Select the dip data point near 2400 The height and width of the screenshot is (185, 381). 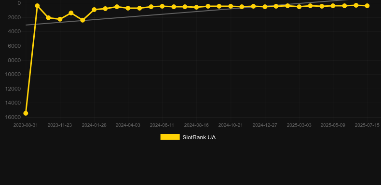pyautogui.click(x=82, y=20)
